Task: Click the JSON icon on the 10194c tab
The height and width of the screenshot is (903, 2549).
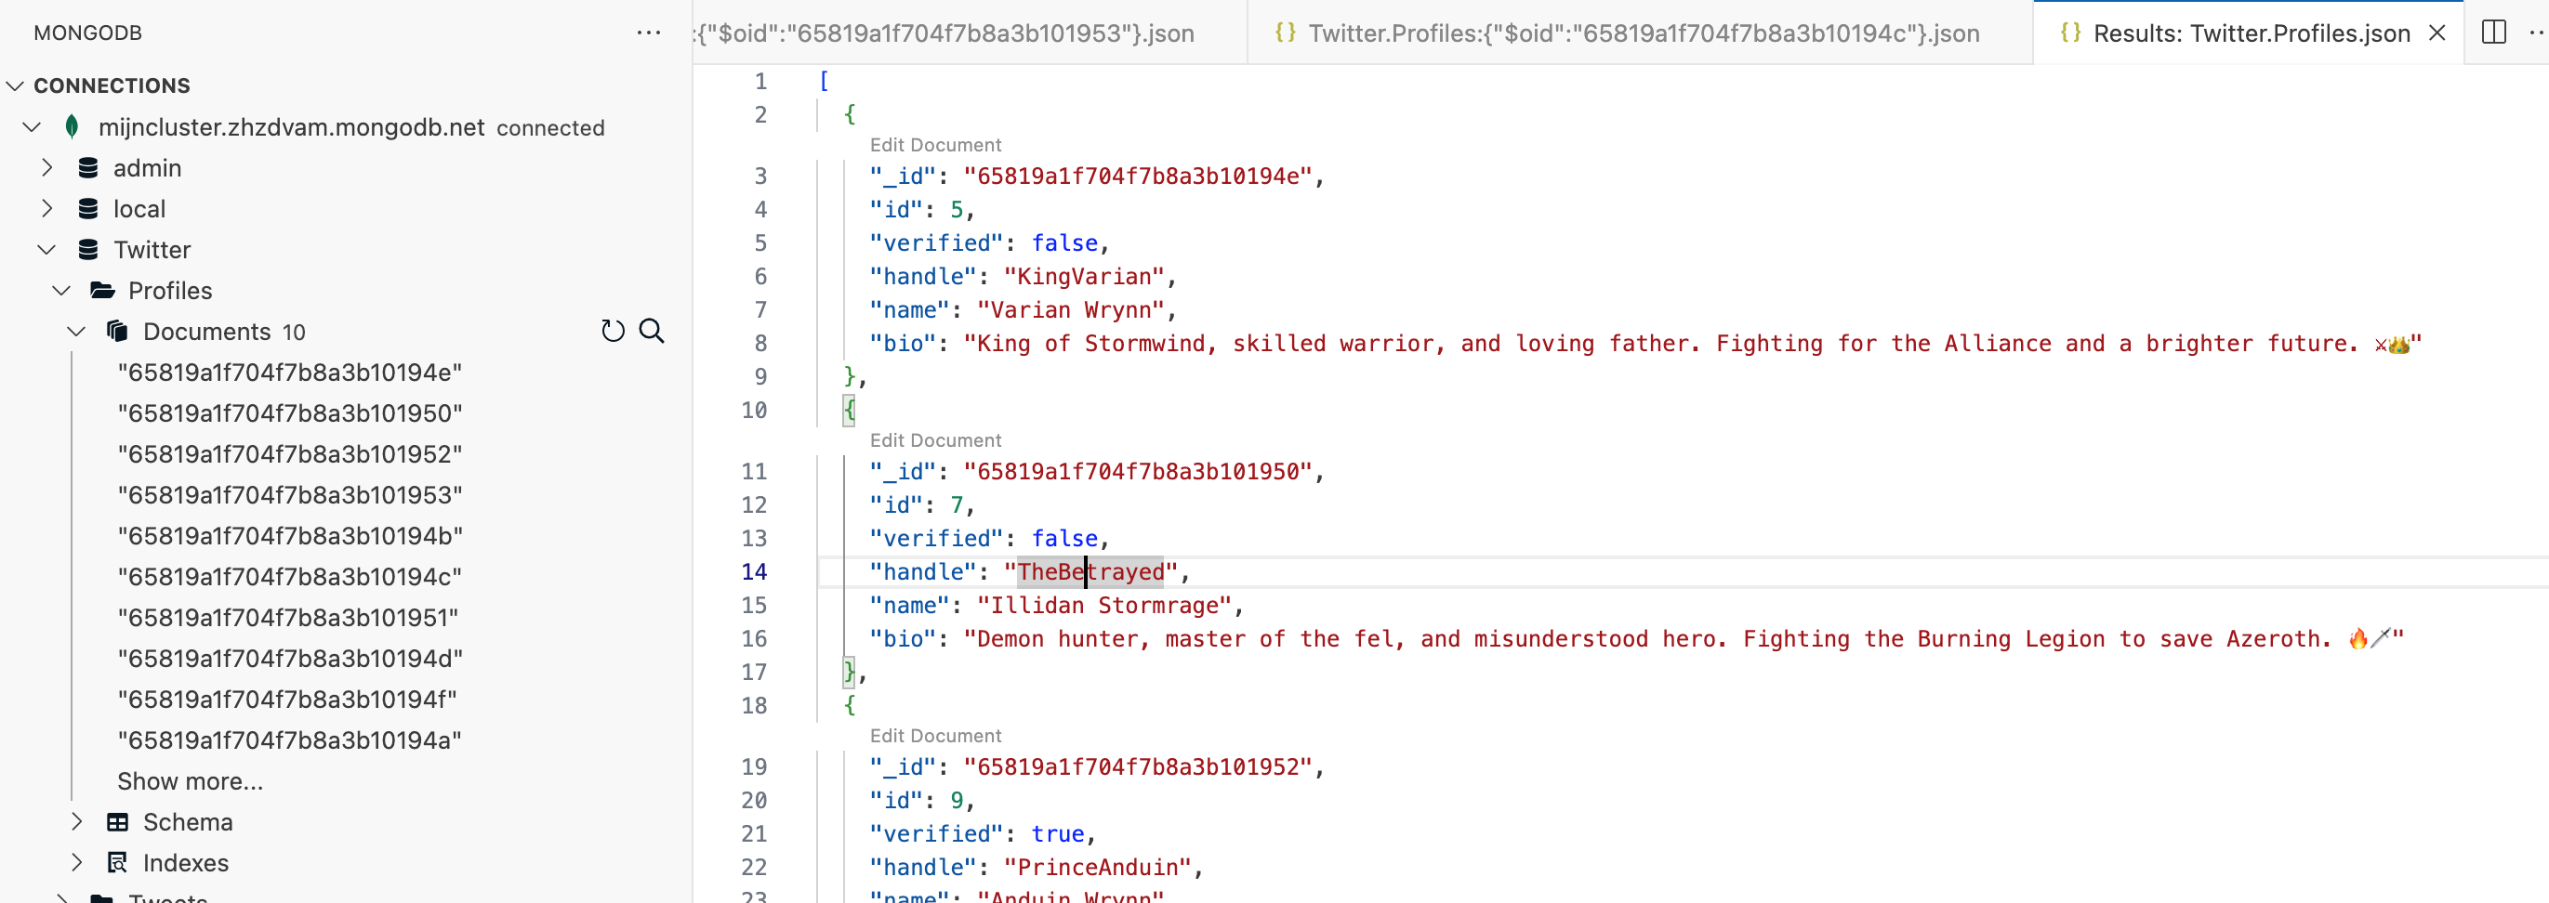Action: click(x=1285, y=33)
